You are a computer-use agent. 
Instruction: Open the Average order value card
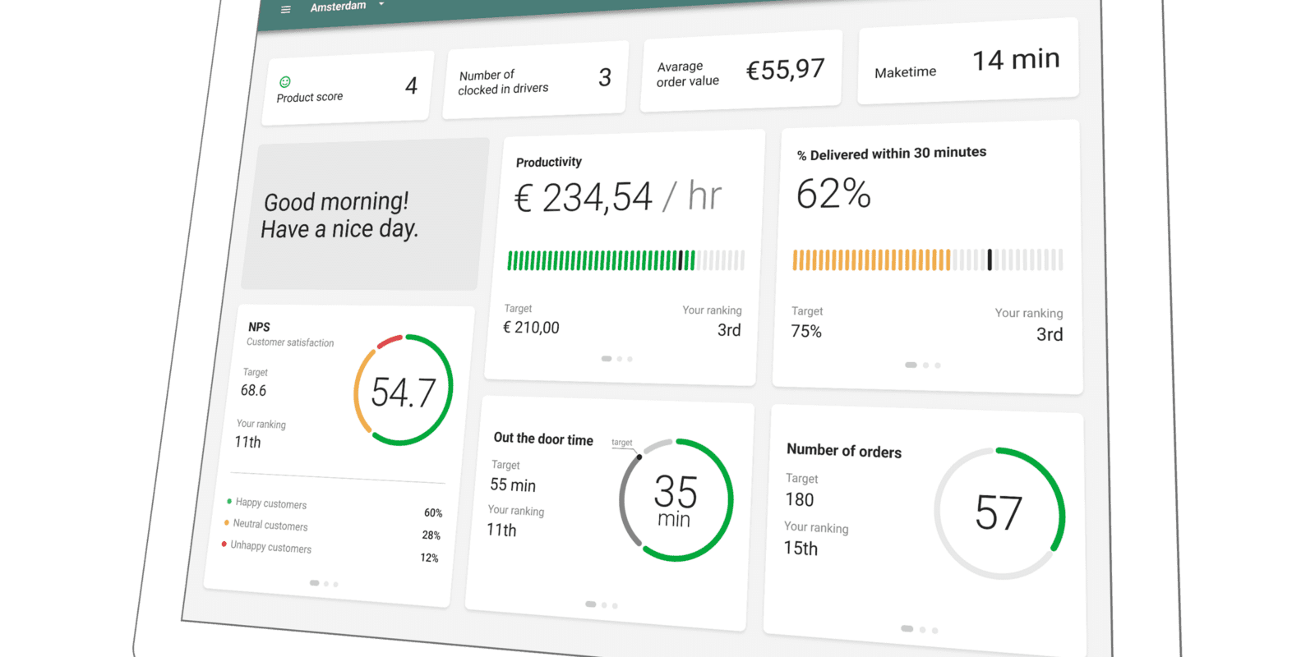pyautogui.click(x=741, y=72)
